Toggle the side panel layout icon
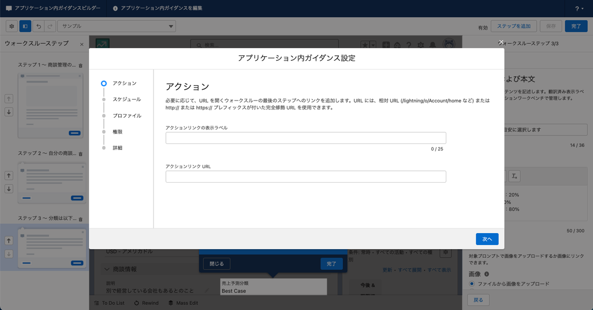 (25, 26)
